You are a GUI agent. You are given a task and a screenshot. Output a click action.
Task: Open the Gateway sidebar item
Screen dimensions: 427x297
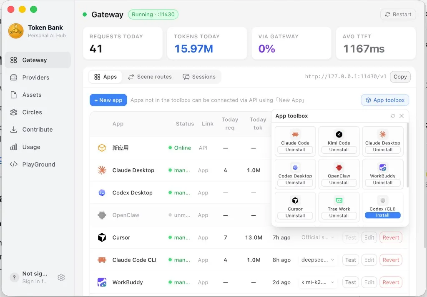[x=38, y=60]
